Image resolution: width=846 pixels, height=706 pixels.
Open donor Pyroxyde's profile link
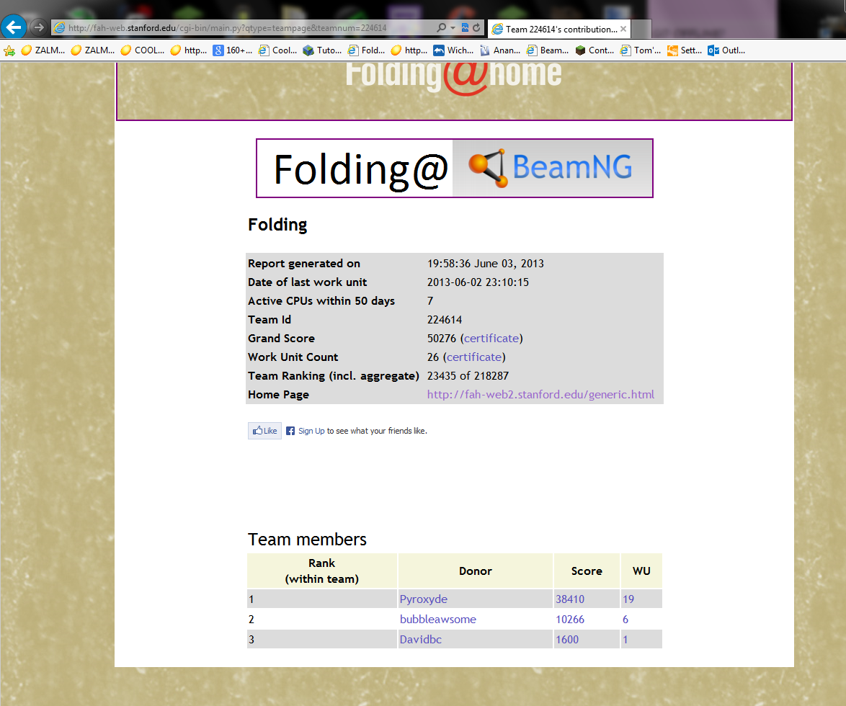tap(424, 599)
